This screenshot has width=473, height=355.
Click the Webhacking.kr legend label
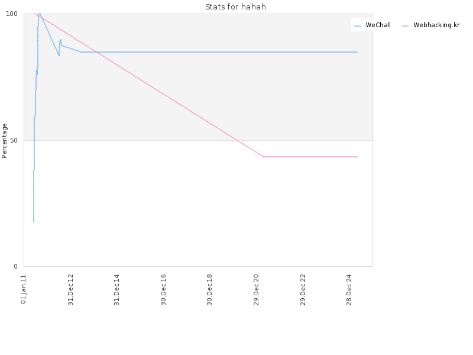[436, 25]
